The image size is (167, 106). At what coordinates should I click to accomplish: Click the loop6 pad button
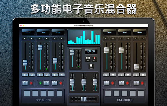point(139,32)
